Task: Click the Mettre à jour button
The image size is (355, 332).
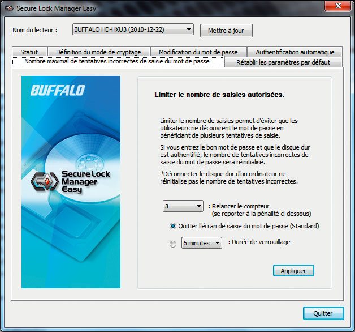Action: coord(226,31)
